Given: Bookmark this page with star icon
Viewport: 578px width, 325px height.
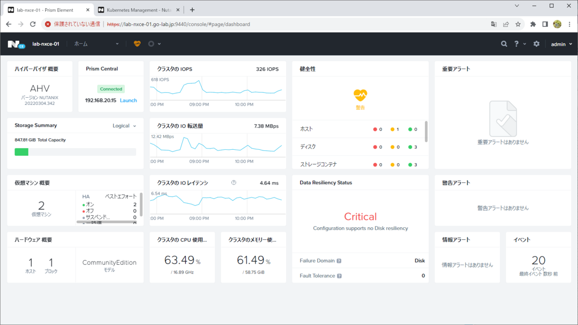Looking at the screenshot, I should coord(518,24).
